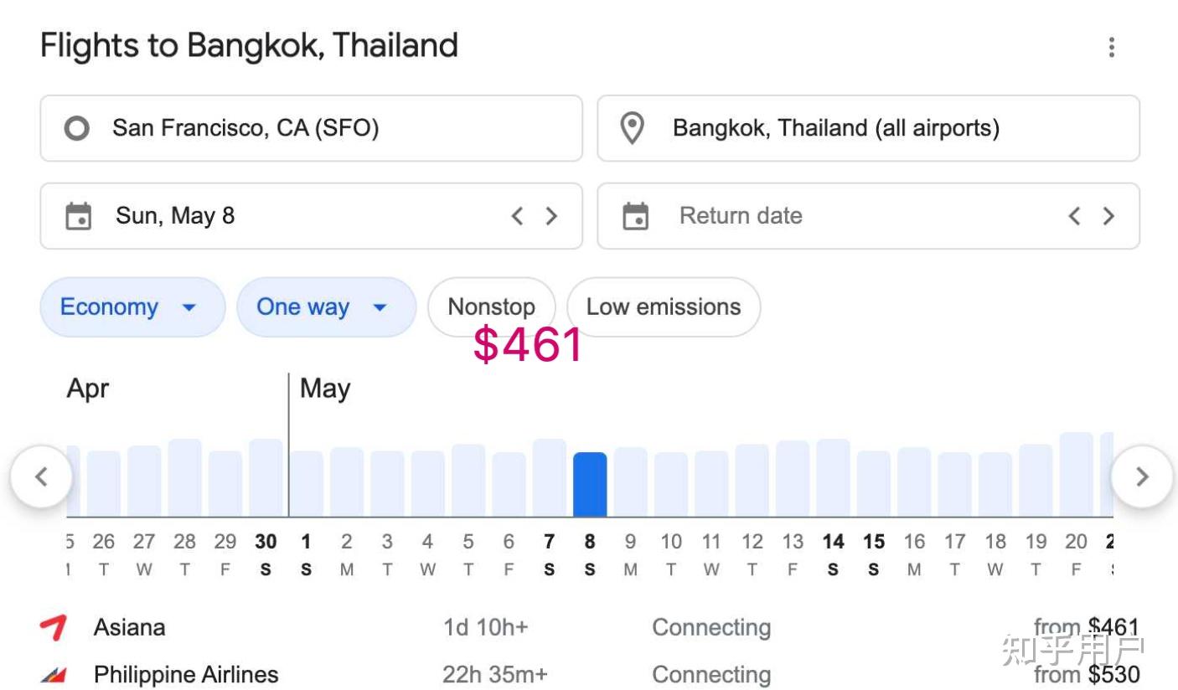1178x690 pixels.
Task: Click the origin circle icon beside San Francisco
Action: pos(77,128)
